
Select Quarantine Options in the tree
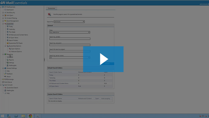(x=15, y=46)
